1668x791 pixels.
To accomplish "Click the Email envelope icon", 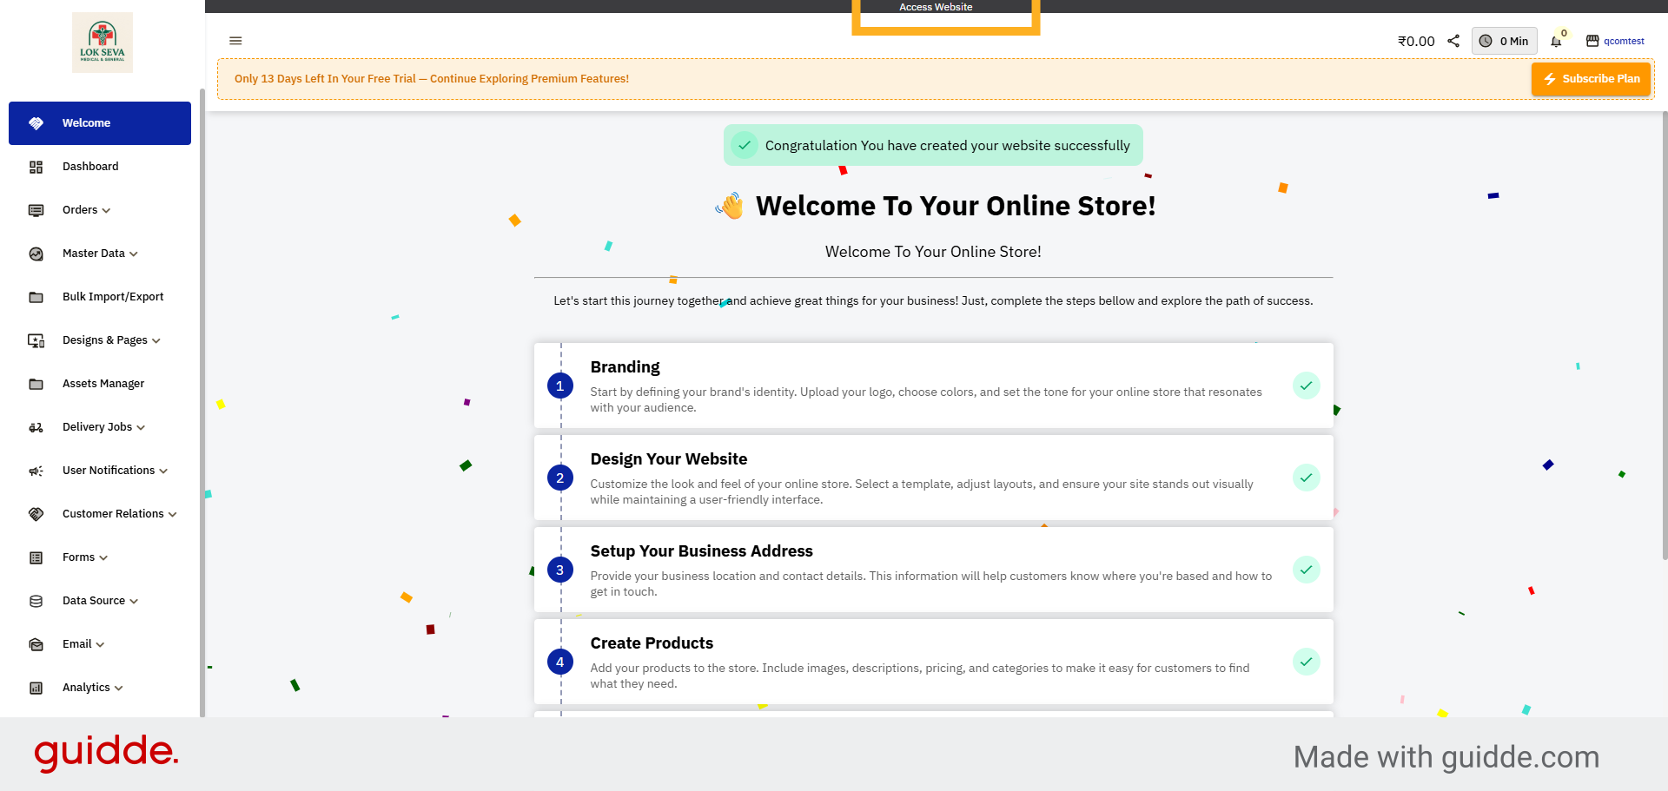I will (x=36, y=644).
